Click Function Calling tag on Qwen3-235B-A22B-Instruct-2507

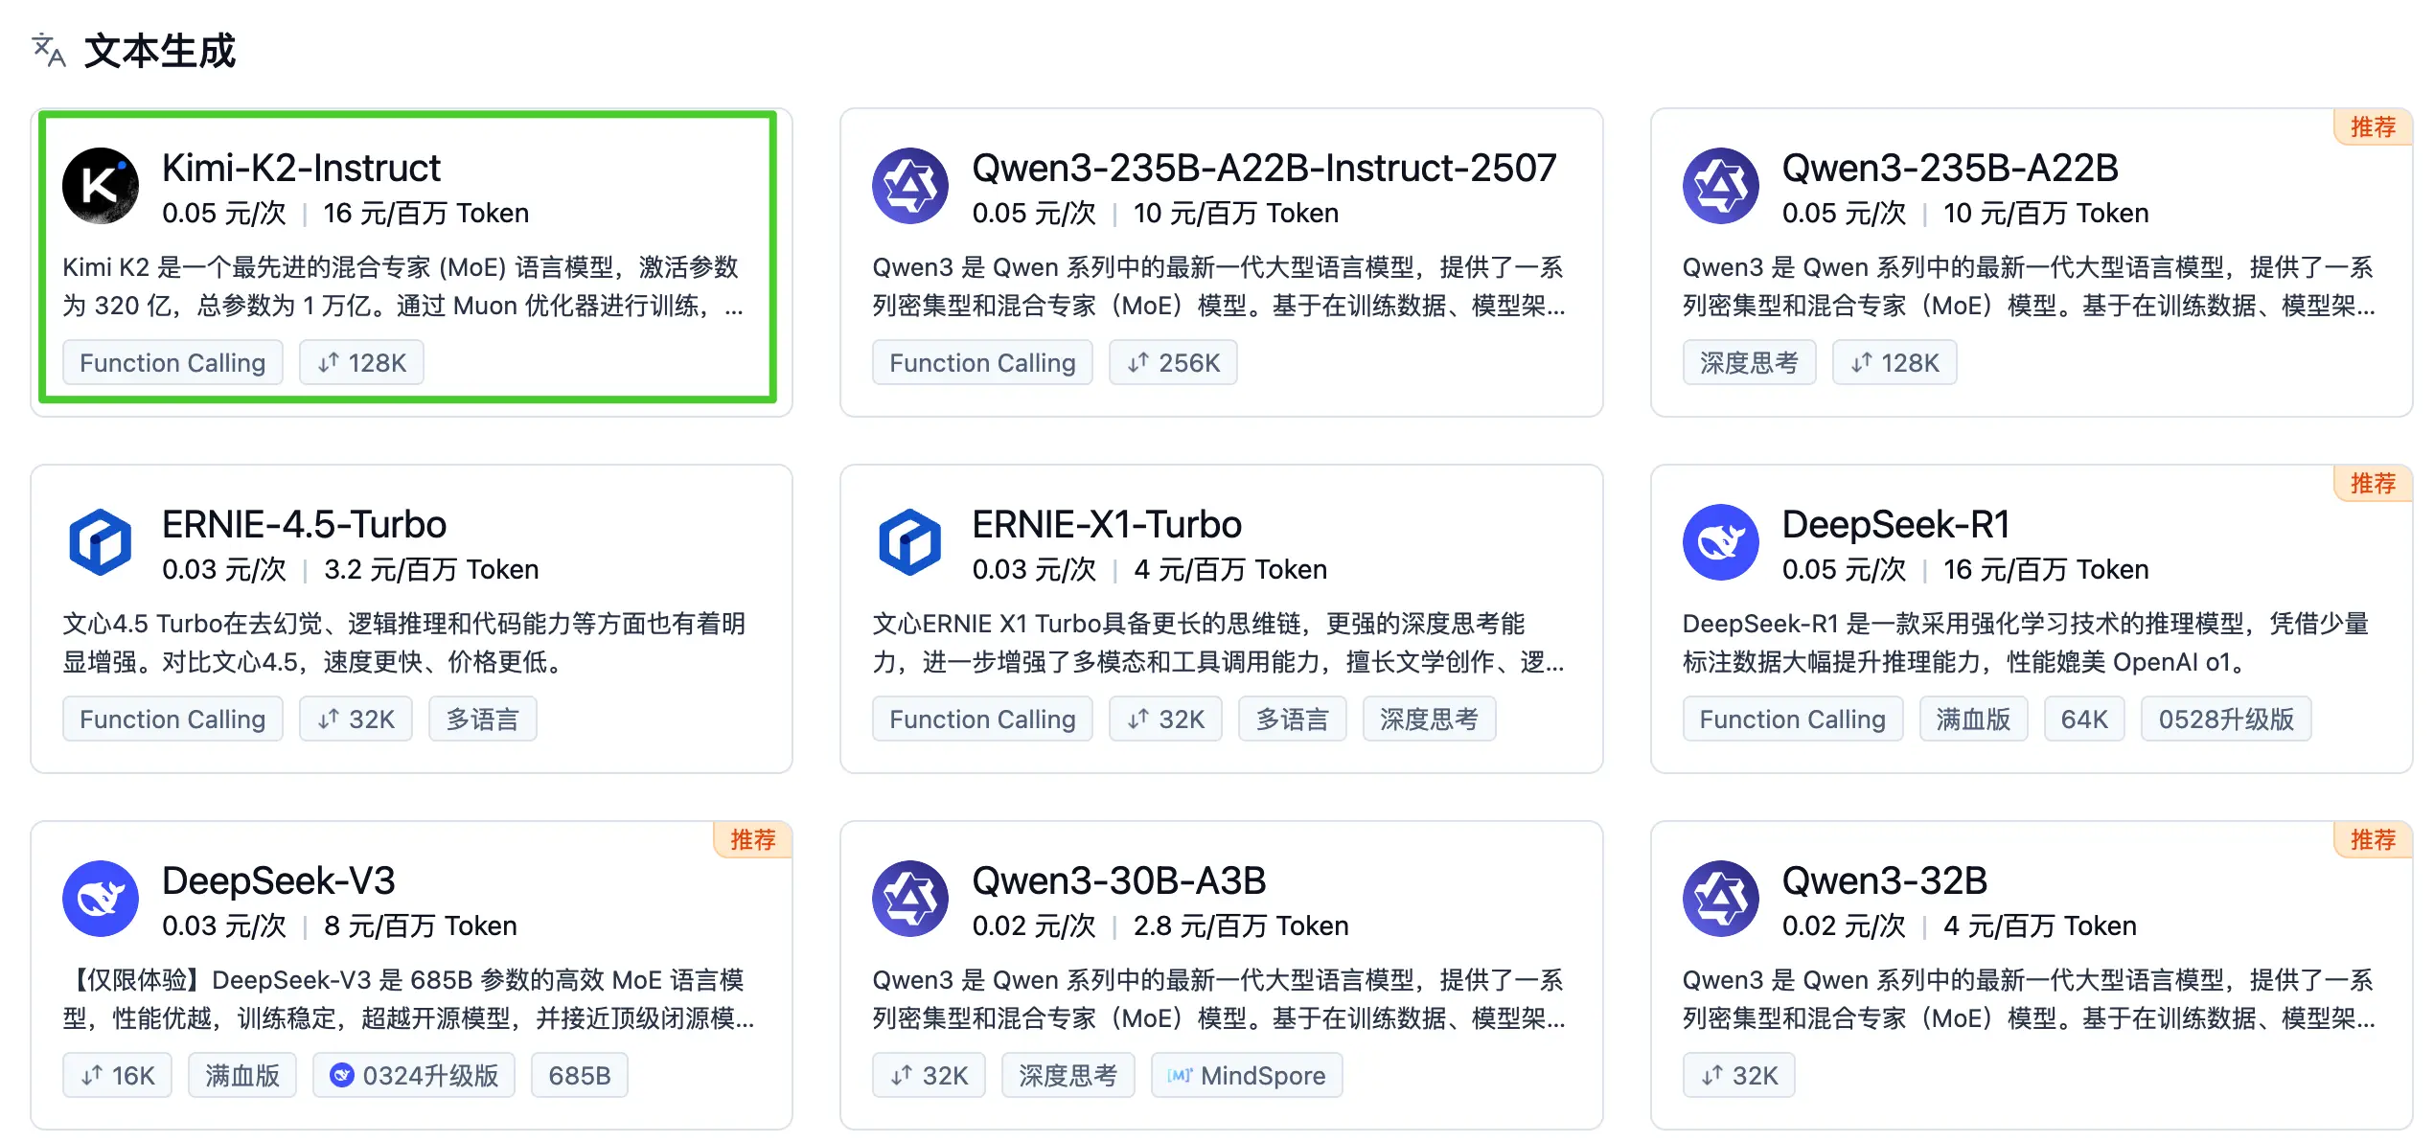982,362
